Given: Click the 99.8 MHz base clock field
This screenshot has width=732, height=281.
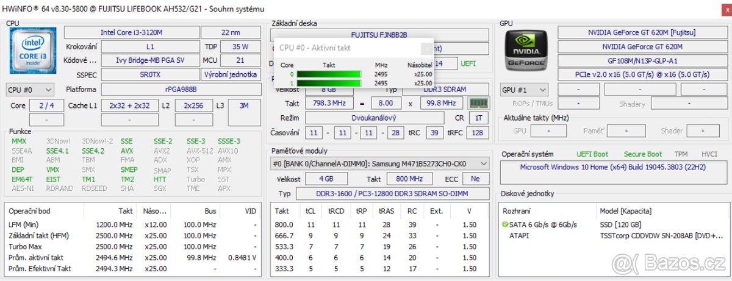Looking at the screenshot, I should pyautogui.click(x=442, y=103).
